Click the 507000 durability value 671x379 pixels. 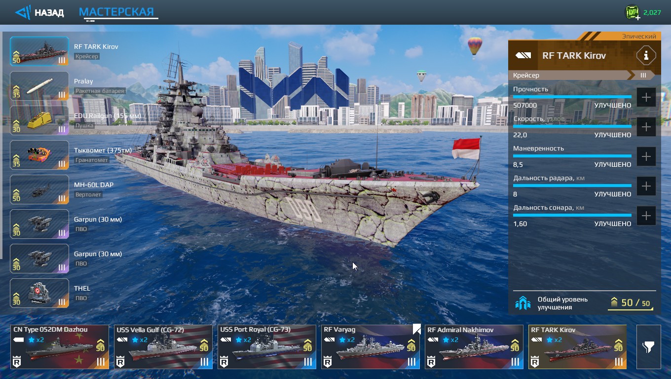525,105
